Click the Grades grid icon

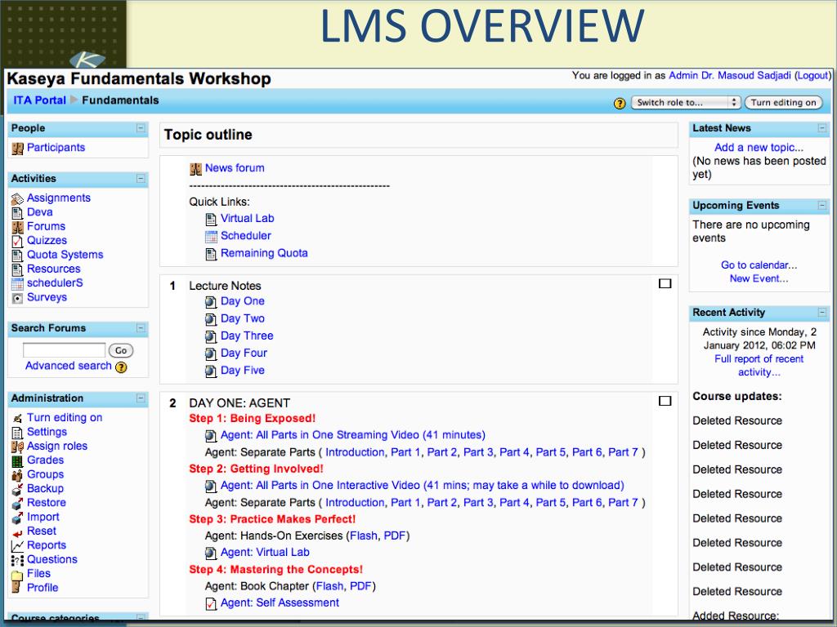click(x=18, y=460)
